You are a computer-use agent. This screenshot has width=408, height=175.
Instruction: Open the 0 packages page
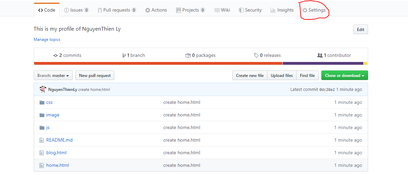(x=200, y=55)
